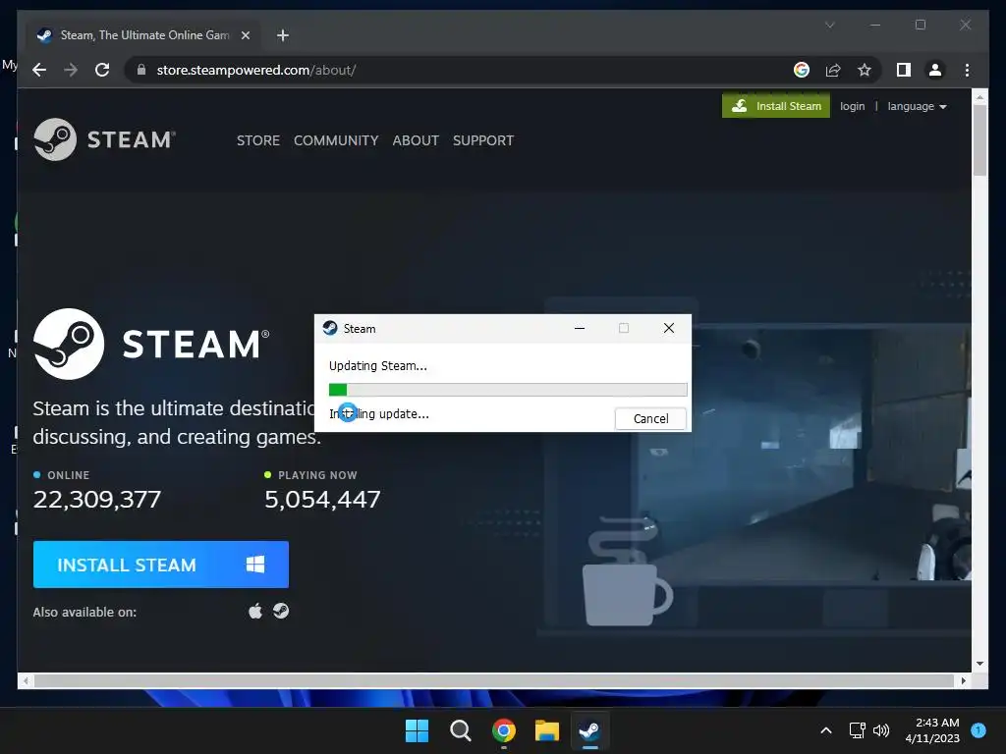This screenshot has width=1006, height=754.
Task: Open the Windows Start menu
Action: 417,730
